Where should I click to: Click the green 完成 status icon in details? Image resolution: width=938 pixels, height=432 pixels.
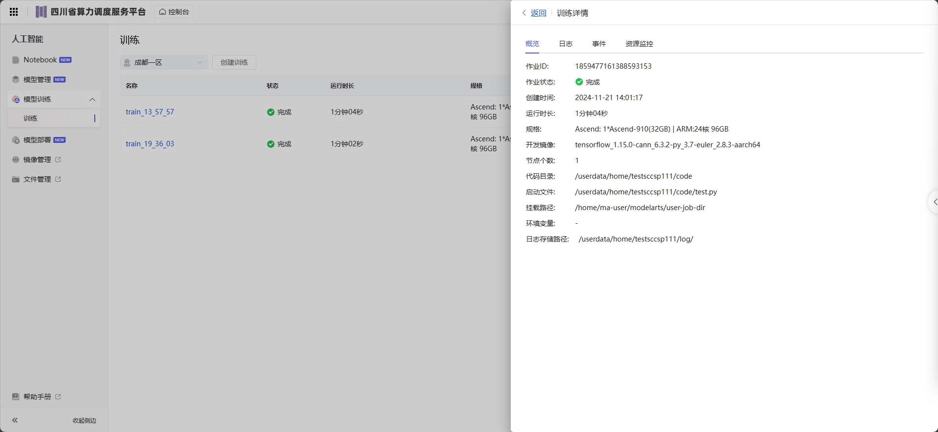click(579, 82)
